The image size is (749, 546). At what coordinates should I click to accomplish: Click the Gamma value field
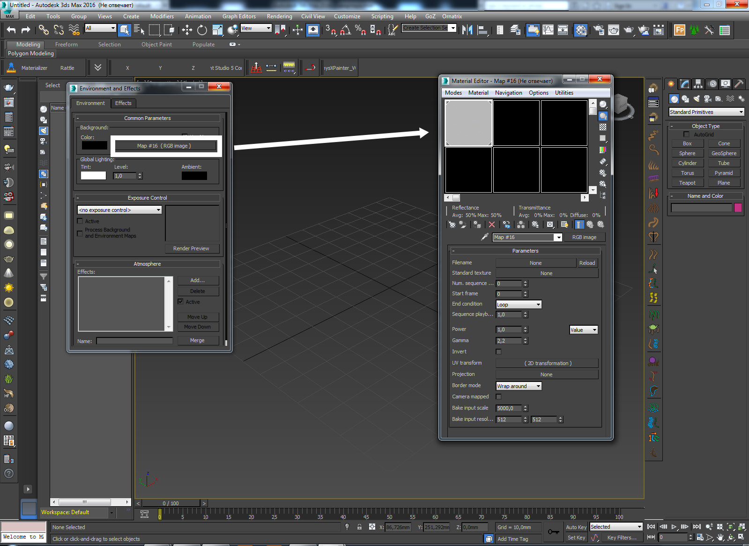coord(509,341)
